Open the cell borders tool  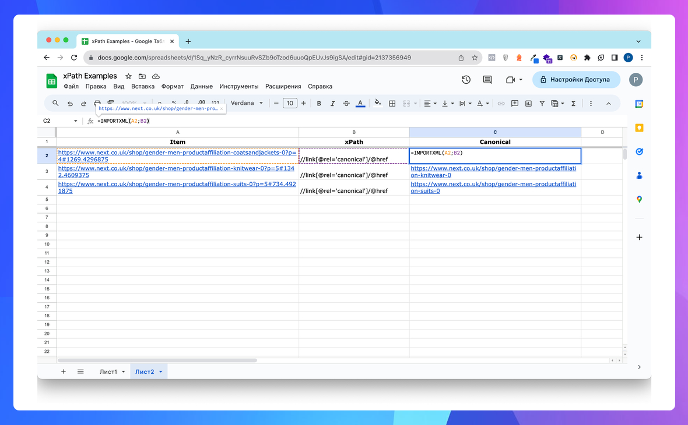pos(392,104)
